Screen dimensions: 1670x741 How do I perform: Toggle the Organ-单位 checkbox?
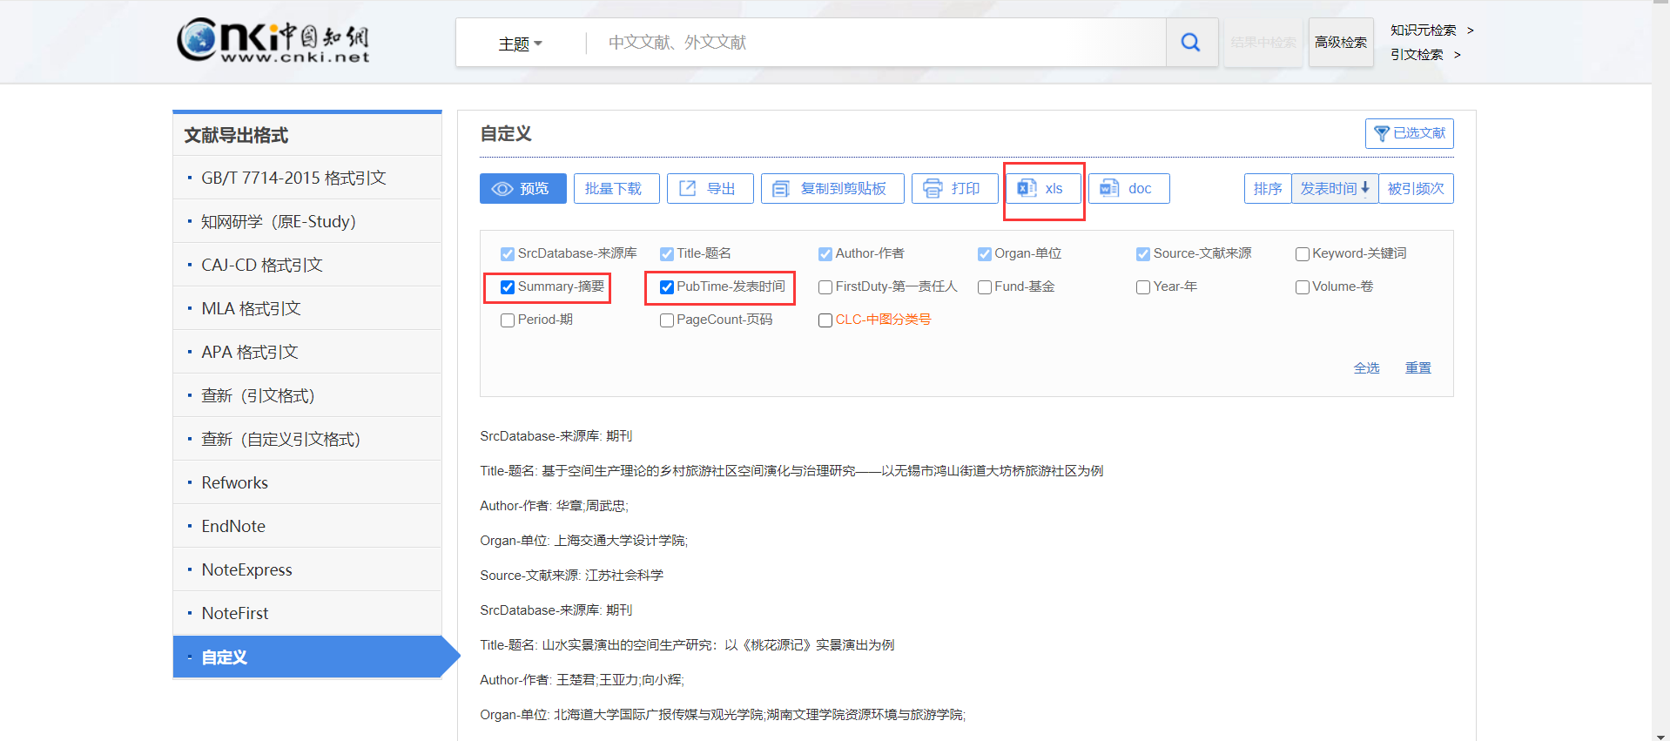tap(985, 254)
